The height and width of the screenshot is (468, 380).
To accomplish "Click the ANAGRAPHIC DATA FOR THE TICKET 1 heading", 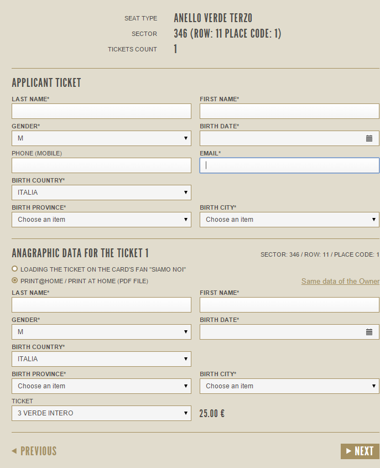I will (80, 253).
